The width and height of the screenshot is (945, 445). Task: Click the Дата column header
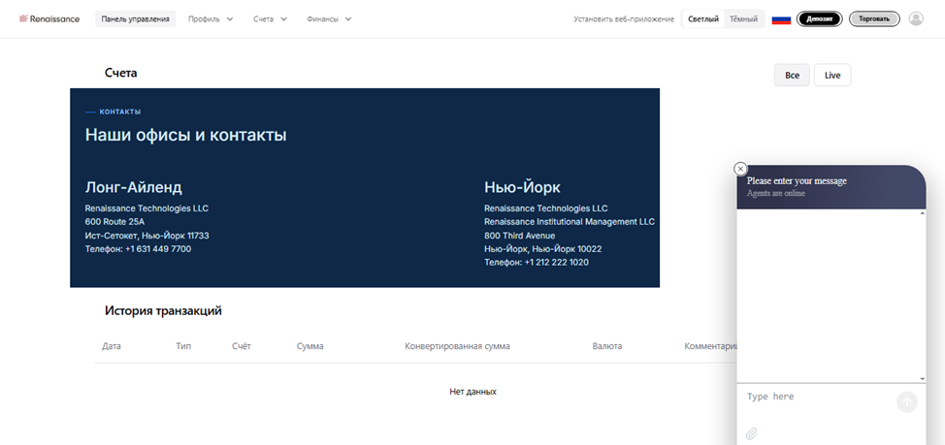pos(112,346)
